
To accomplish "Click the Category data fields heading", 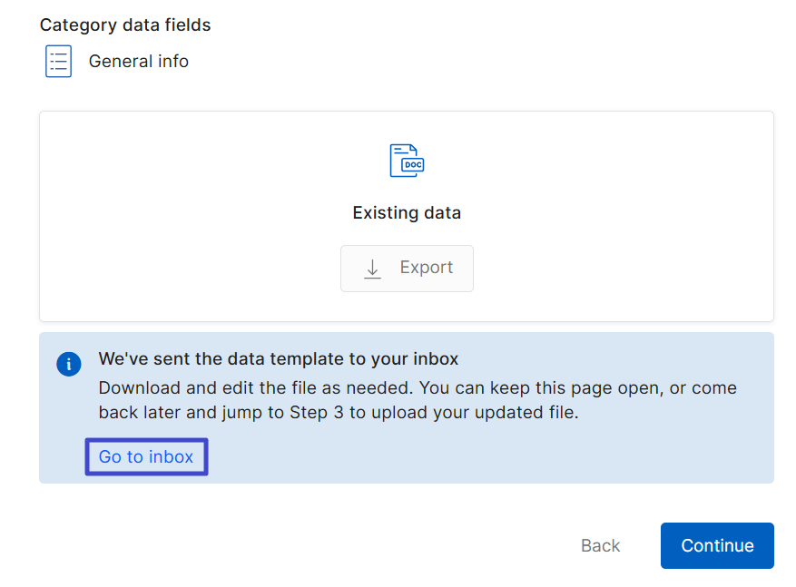I will point(124,24).
